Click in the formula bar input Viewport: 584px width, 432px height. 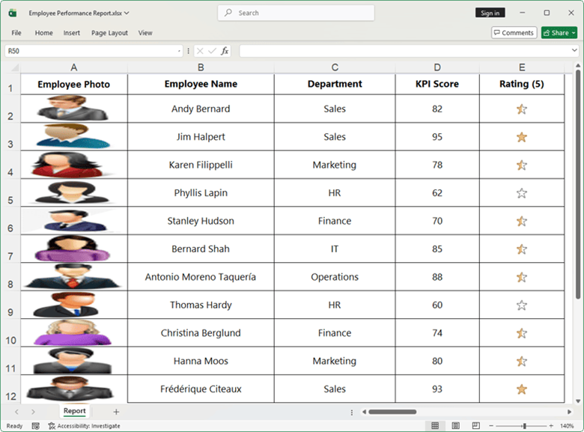tap(404, 51)
